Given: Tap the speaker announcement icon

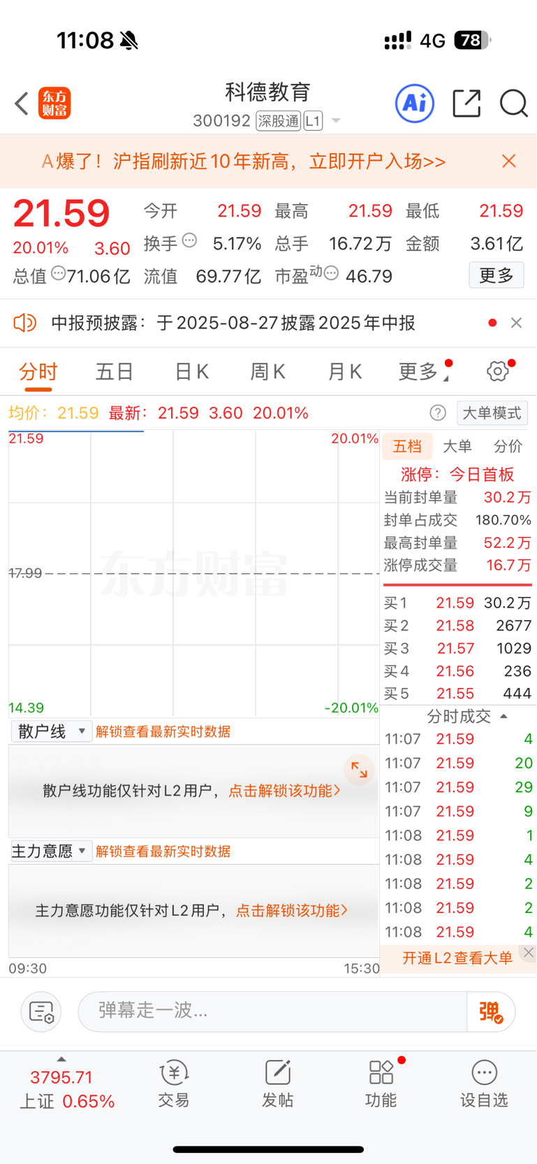Looking at the screenshot, I should [24, 322].
